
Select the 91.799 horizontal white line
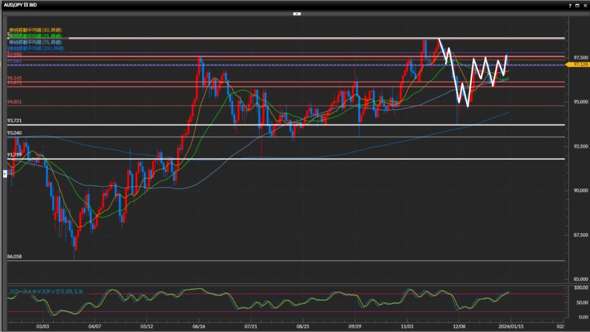[288, 159]
